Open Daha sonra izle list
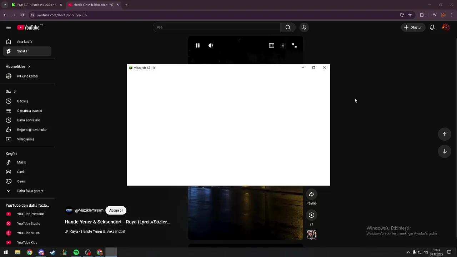The image size is (457, 257). pos(27,120)
